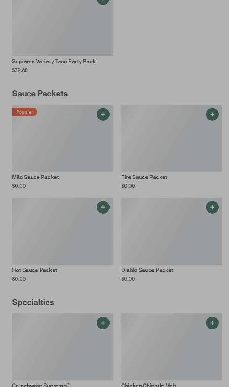Select the Mild Sauce Packet title
The height and width of the screenshot is (387, 229).
pos(36,177)
